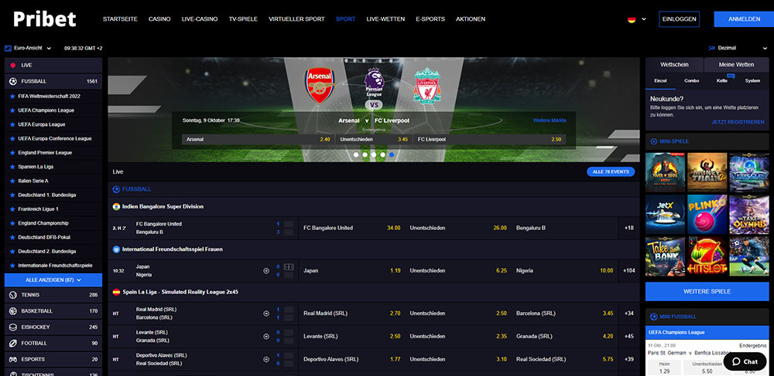Expand +39 markets for Deportivo Alaves (SRL)

(x=628, y=359)
